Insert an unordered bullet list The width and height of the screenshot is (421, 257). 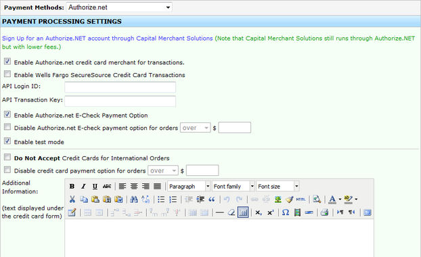[161, 199]
